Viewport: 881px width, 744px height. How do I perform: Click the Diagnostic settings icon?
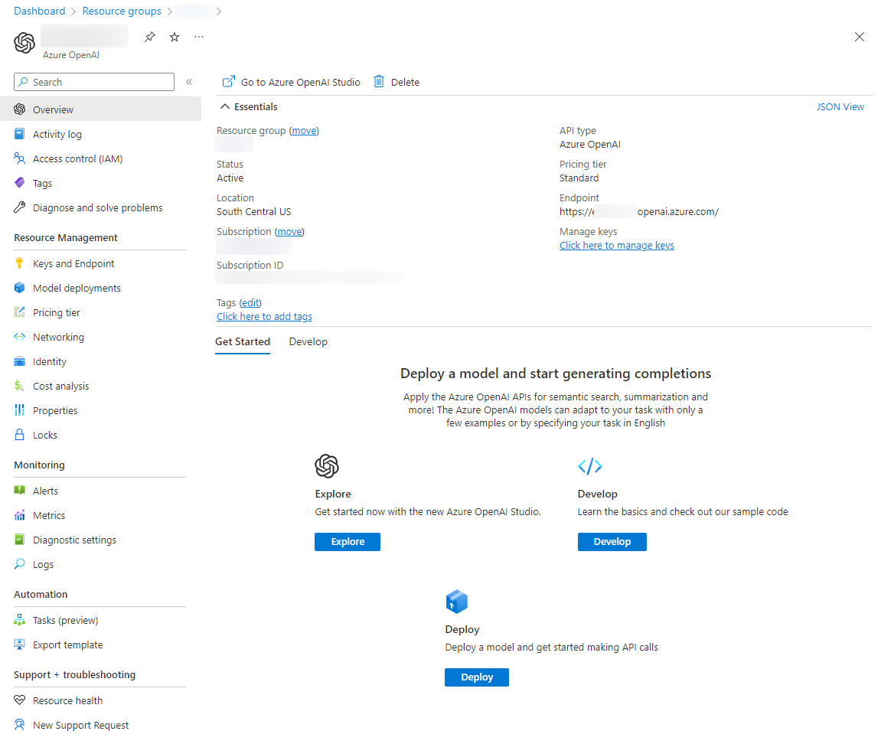tap(20, 540)
